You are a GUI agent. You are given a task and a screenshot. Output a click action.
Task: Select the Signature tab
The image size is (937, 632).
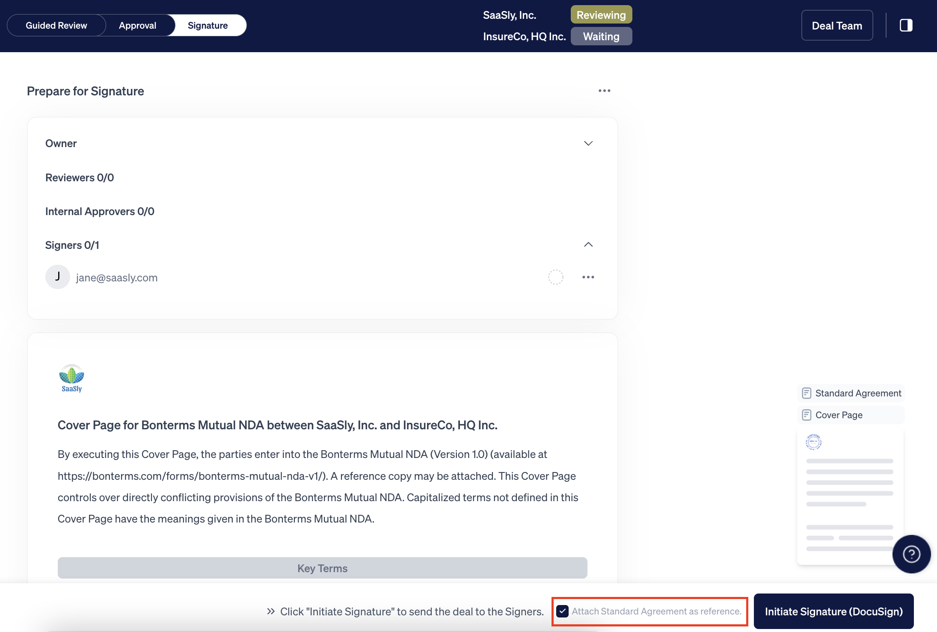(208, 25)
